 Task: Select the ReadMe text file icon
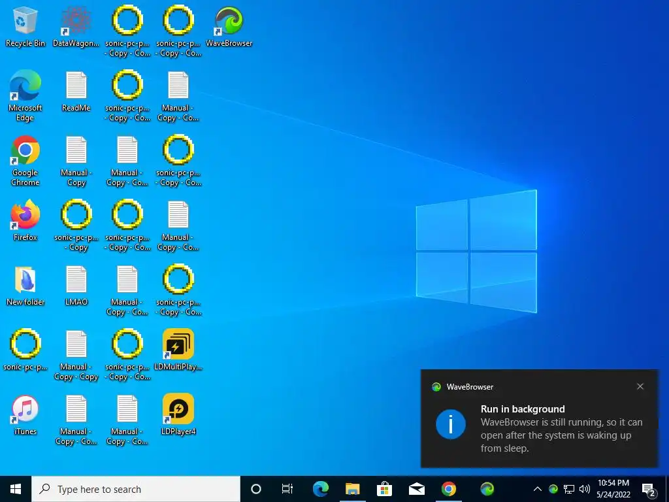76,91
